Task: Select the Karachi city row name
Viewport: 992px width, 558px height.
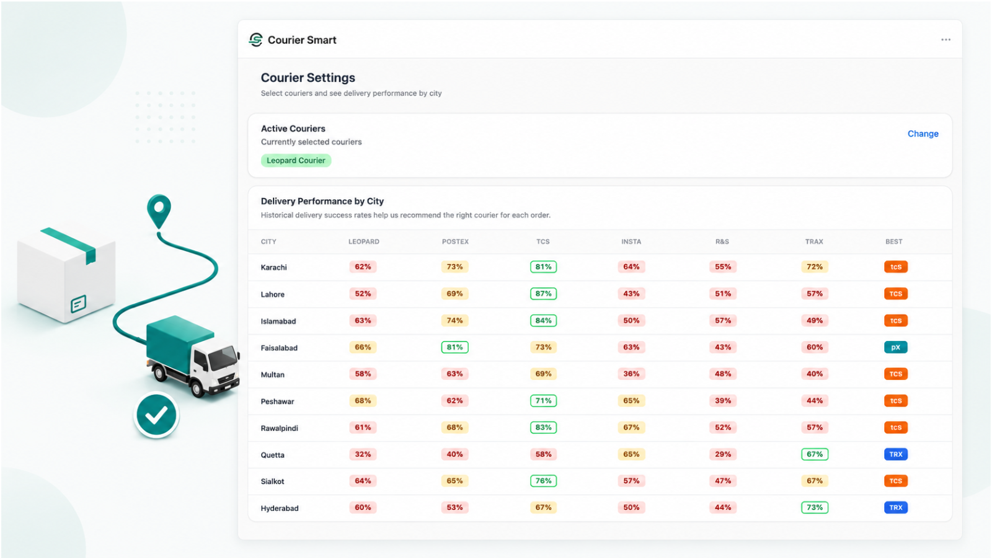Action: [x=273, y=267]
